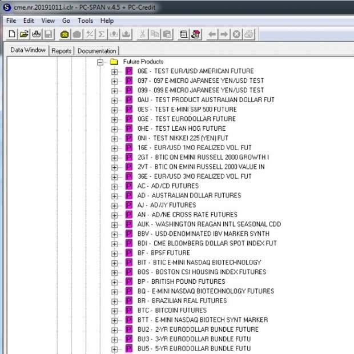Screen dimensions: 354x354
Task: Expand the BU5 5-YR Eurodollar Bundle node
Action: tap(114, 349)
